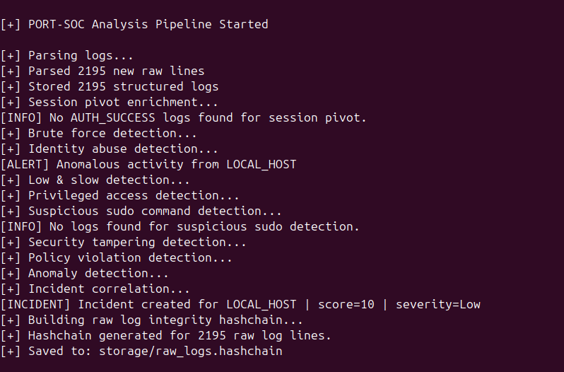Click 'Stored 2195 structured logs' line

(x=110, y=86)
